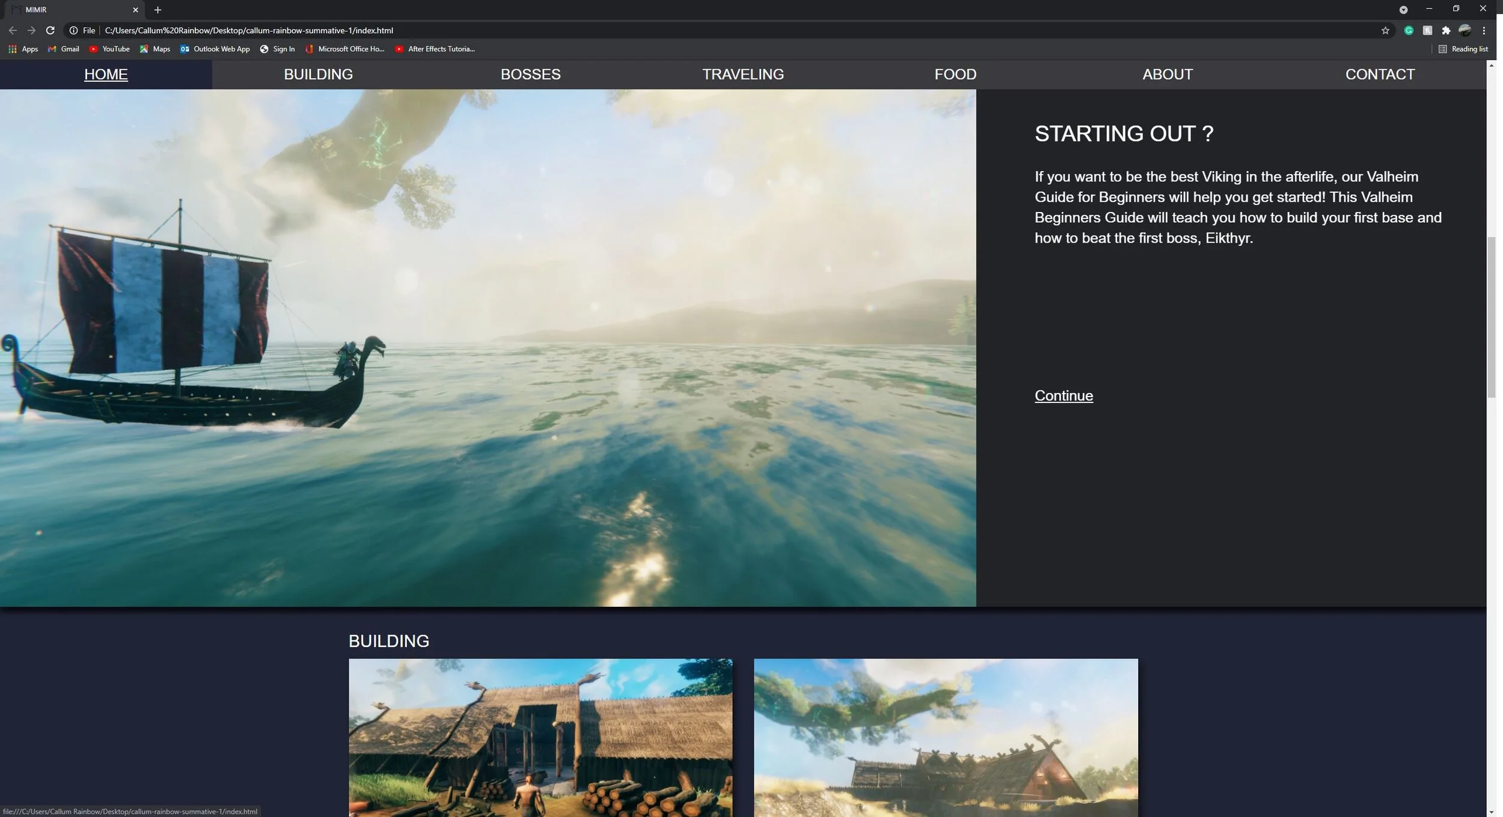Open the Apps bookmark grid icon
This screenshot has width=1503, height=817.
click(12, 49)
